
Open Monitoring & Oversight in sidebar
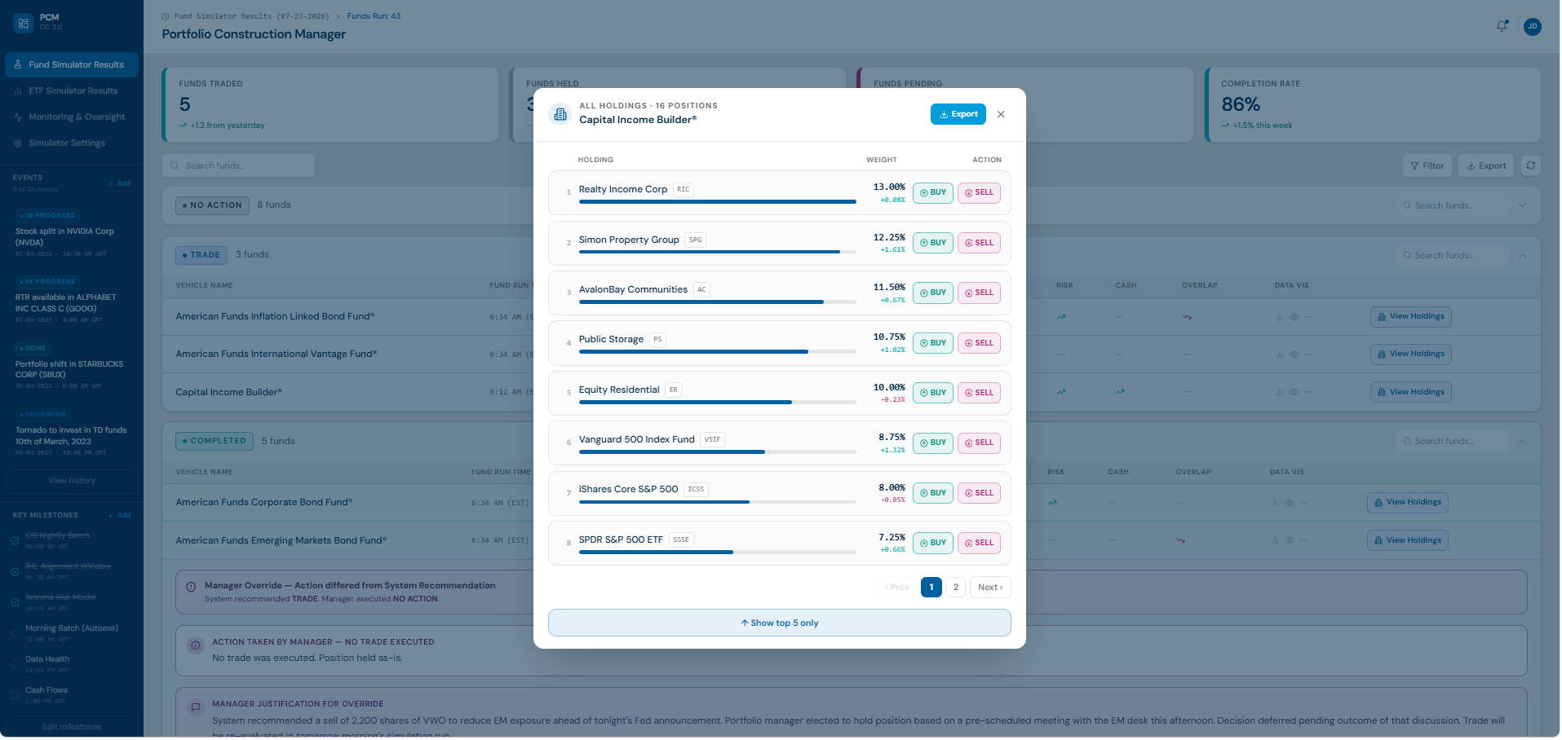tap(72, 117)
